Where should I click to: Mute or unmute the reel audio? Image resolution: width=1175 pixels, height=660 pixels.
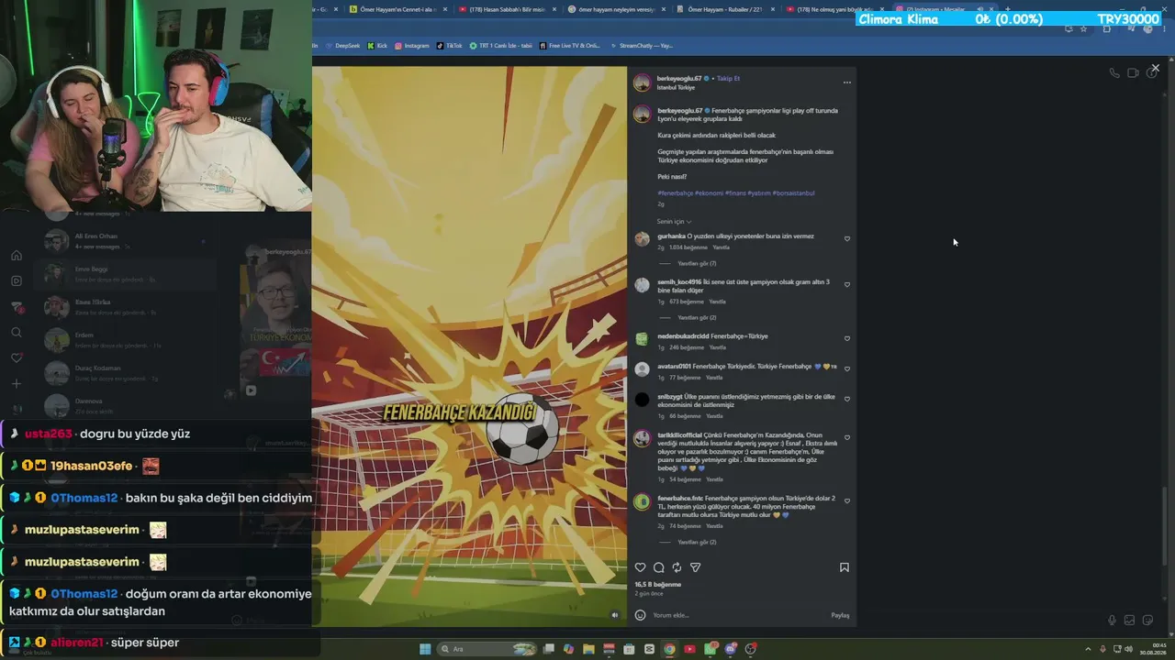pyautogui.click(x=615, y=615)
